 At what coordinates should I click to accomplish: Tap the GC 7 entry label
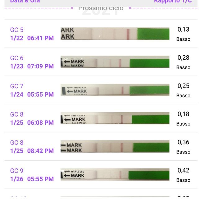click(x=17, y=86)
